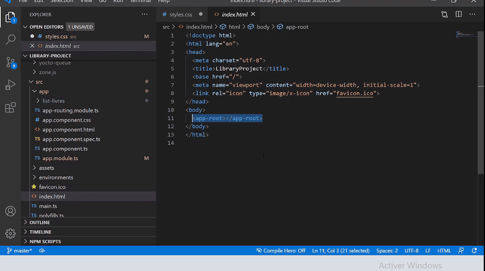Change HTML language mode

pyautogui.click(x=444, y=251)
